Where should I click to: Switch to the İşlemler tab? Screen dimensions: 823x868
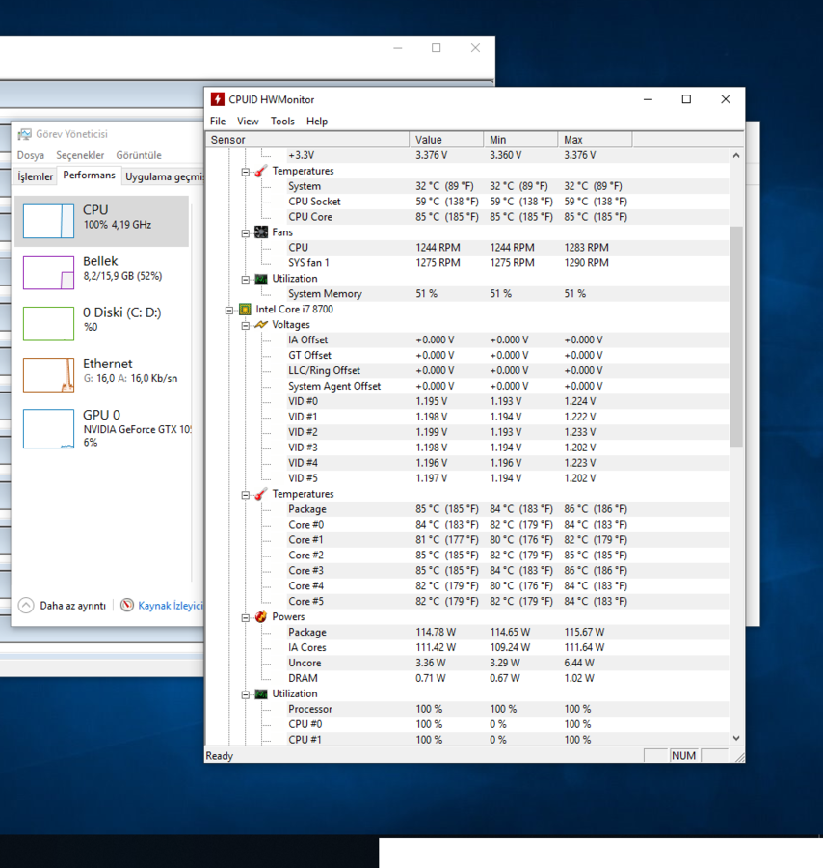point(36,176)
